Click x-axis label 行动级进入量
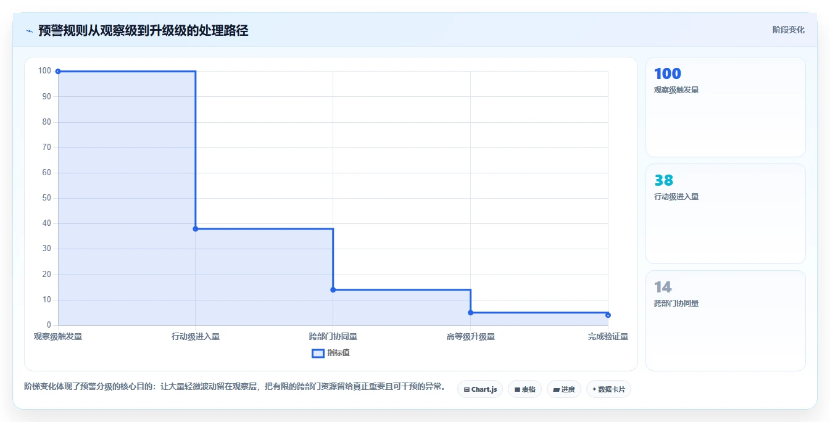 [196, 336]
